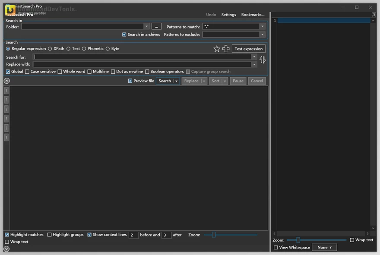Click the plus icon beside the star

(226, 49)
